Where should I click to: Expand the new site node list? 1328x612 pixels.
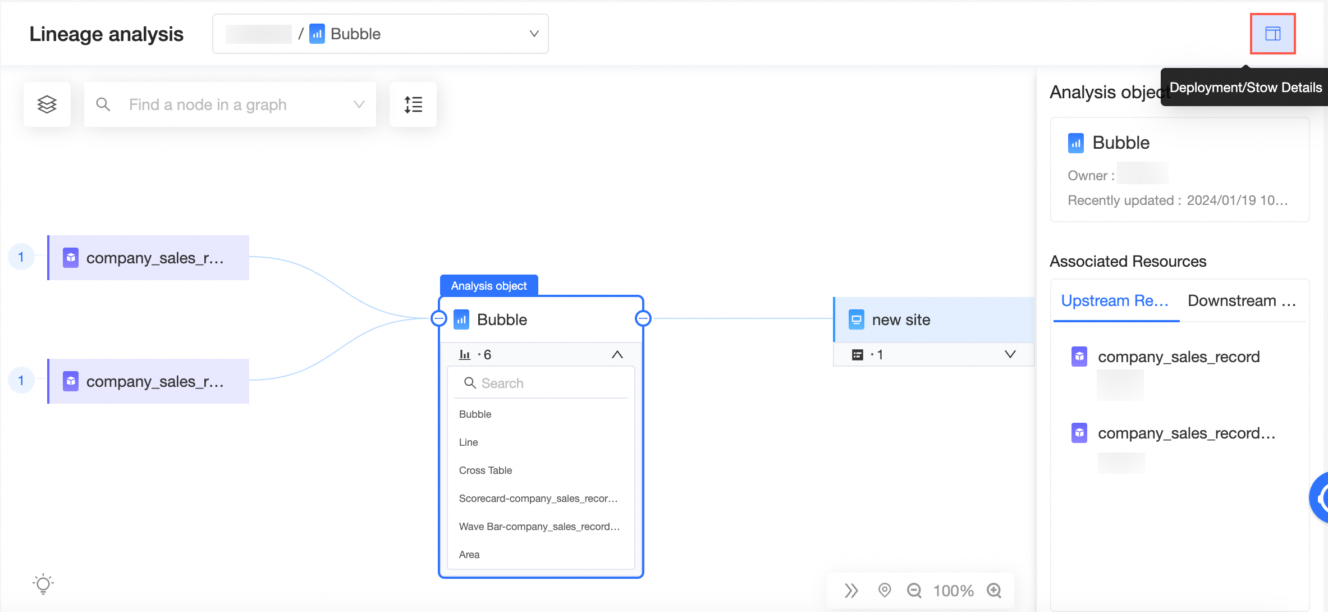[1010, 354]
